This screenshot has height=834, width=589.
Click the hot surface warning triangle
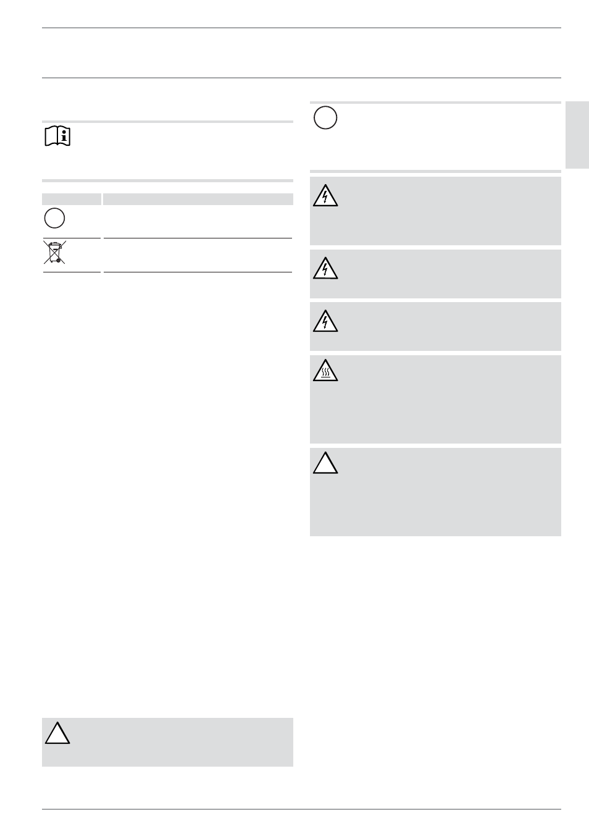[x=325, y=369]
